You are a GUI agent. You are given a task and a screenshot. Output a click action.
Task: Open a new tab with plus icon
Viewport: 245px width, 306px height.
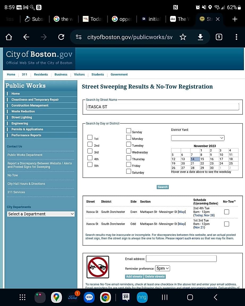235,19
